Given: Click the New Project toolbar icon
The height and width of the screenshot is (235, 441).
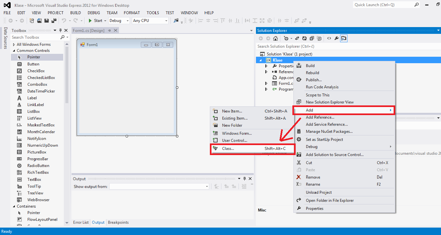Looking at the screenshot, I should 32,21.
